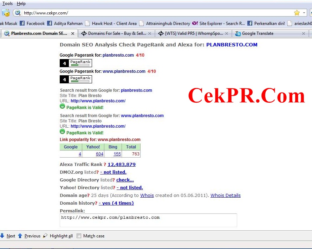Click the Find bar Previous arrow
This screenshot has width=312, height=249.
click(20, 236)
